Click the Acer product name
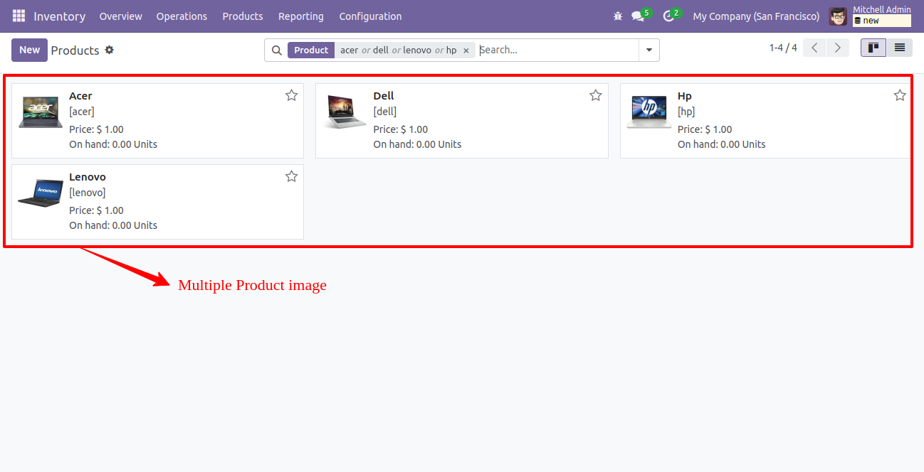This screenshot has height=472, width=924. click(x=80, y=96)
